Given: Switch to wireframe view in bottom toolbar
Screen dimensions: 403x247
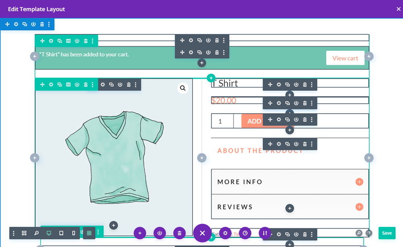Looking at the screenshot, I should (x=24, y=233).
